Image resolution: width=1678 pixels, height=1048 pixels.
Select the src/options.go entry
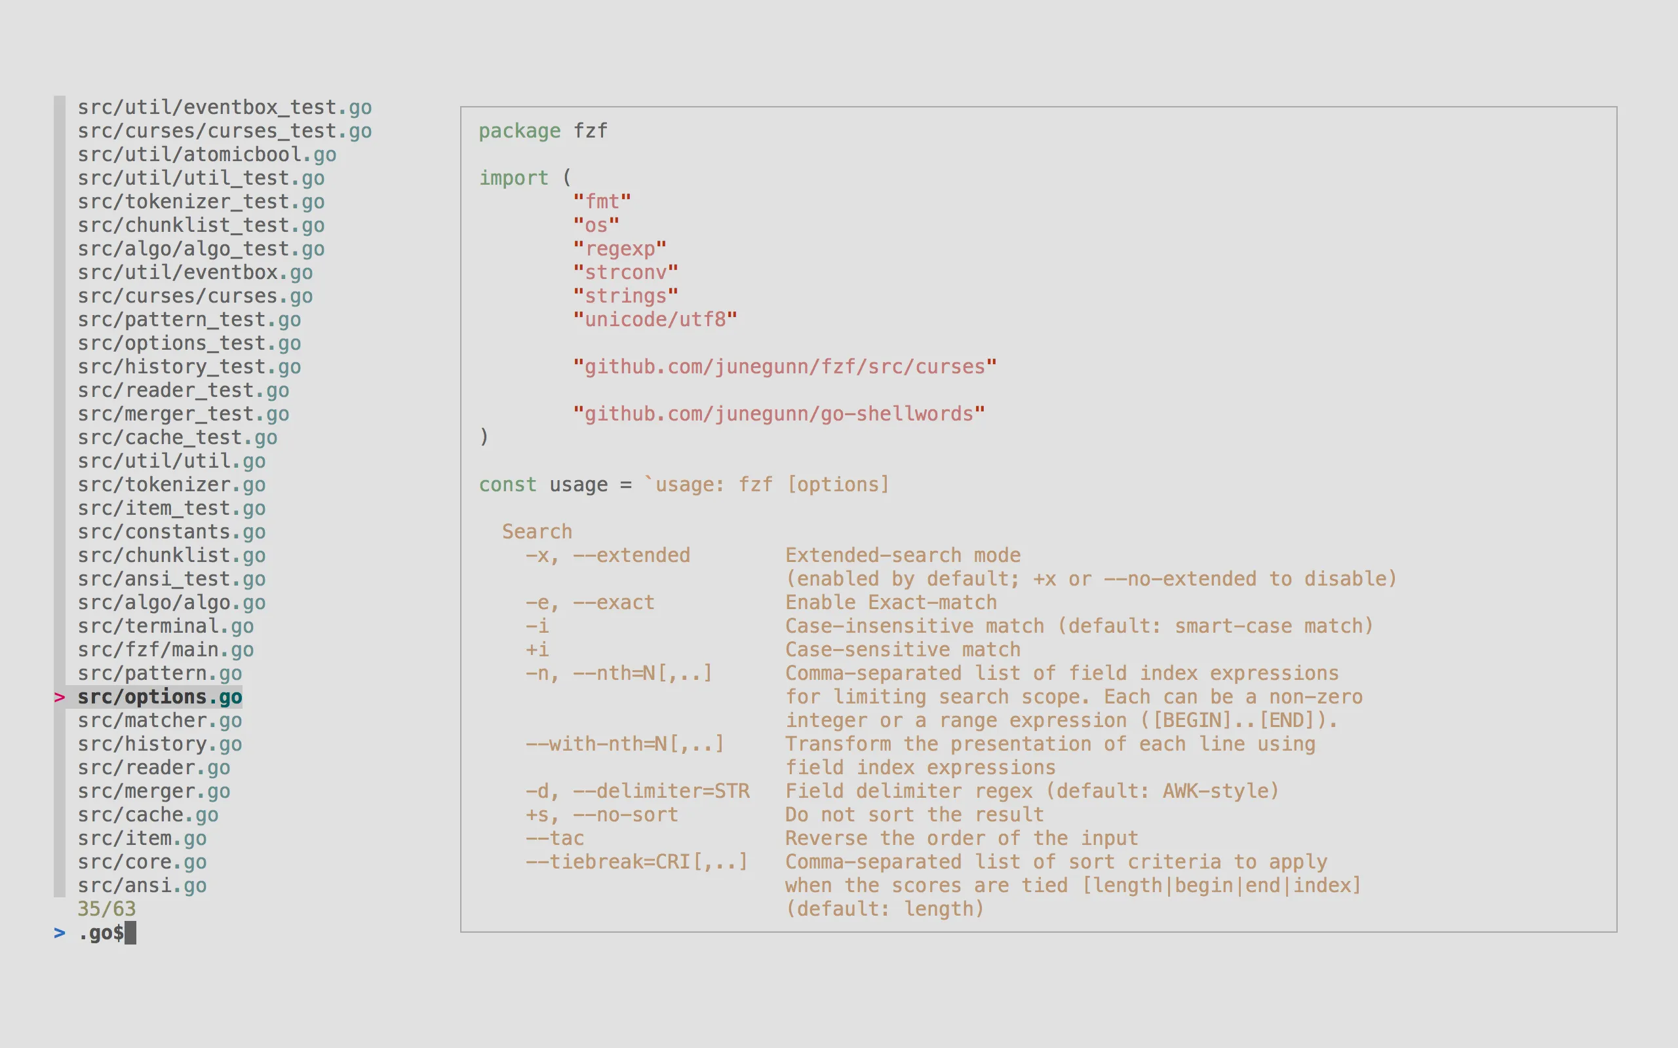(x=159, y=698)
